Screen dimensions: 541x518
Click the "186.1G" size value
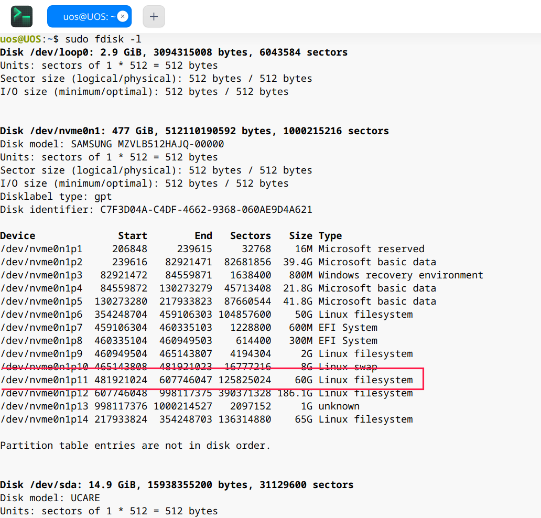[295, 393]
